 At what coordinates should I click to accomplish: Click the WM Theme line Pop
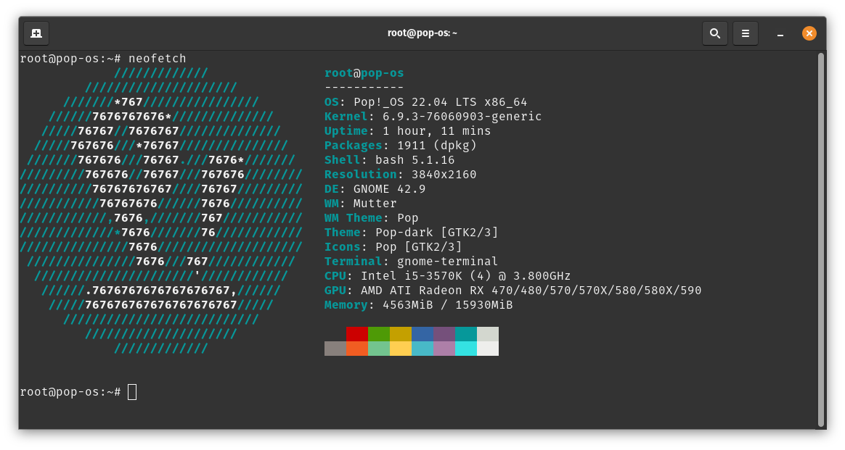(371, 218)
